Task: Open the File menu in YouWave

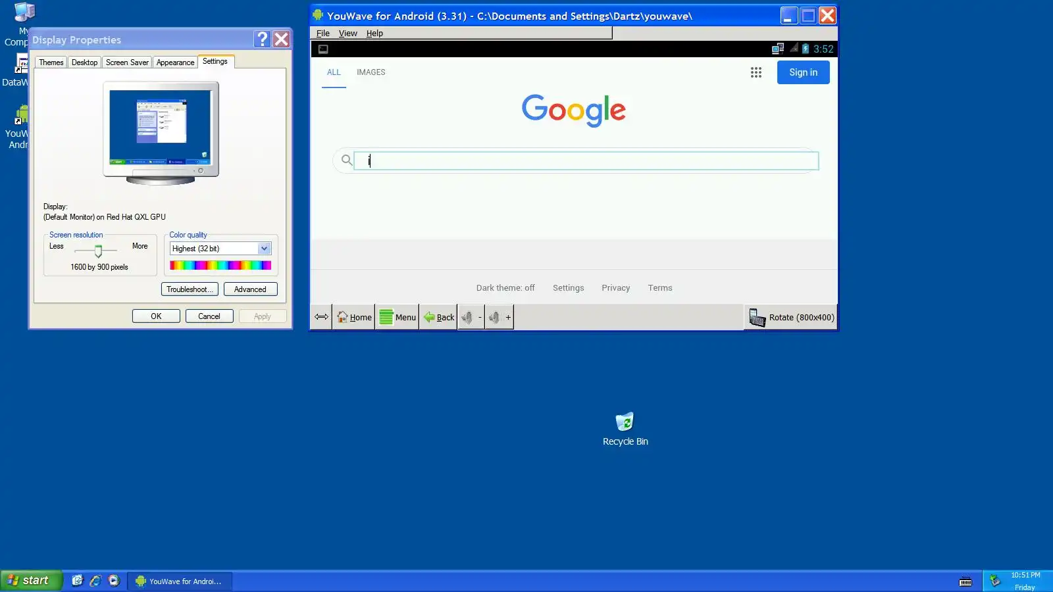Action: 323,33
